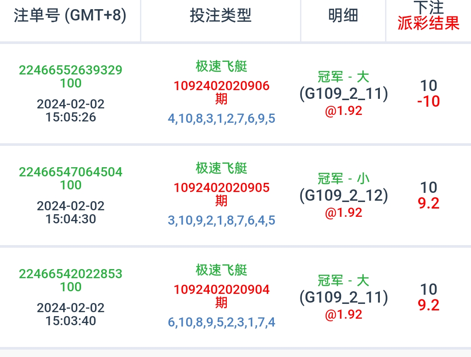Click the 注单号 (GMT+8) column header
This screenshot has width=471, height=357.
pyautogui.click(x=70, y=16)
